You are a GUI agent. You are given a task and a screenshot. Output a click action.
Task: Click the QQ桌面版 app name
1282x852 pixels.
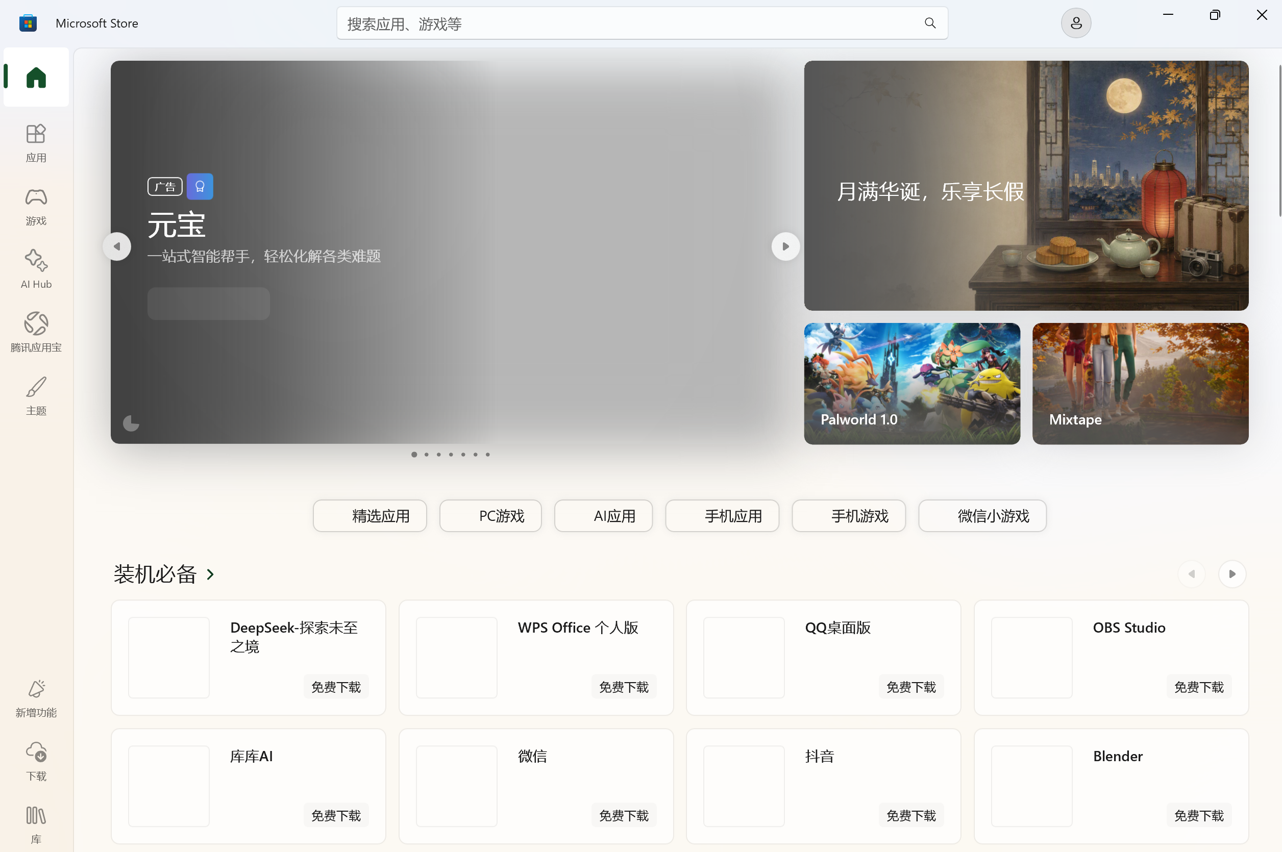click(838, 628)
